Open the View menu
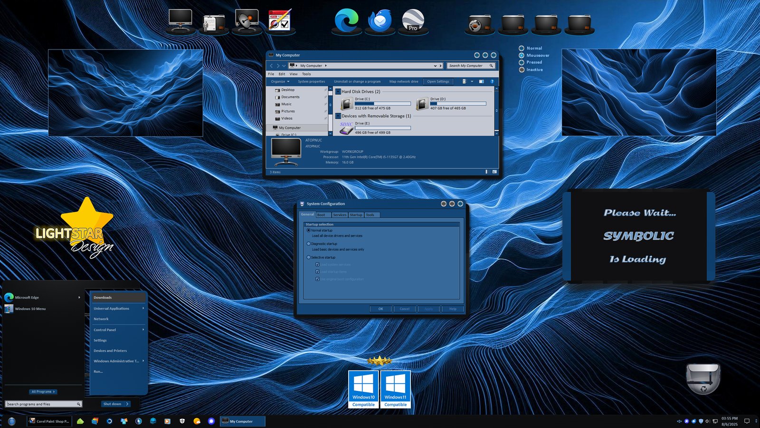 (x=294, y=74)
